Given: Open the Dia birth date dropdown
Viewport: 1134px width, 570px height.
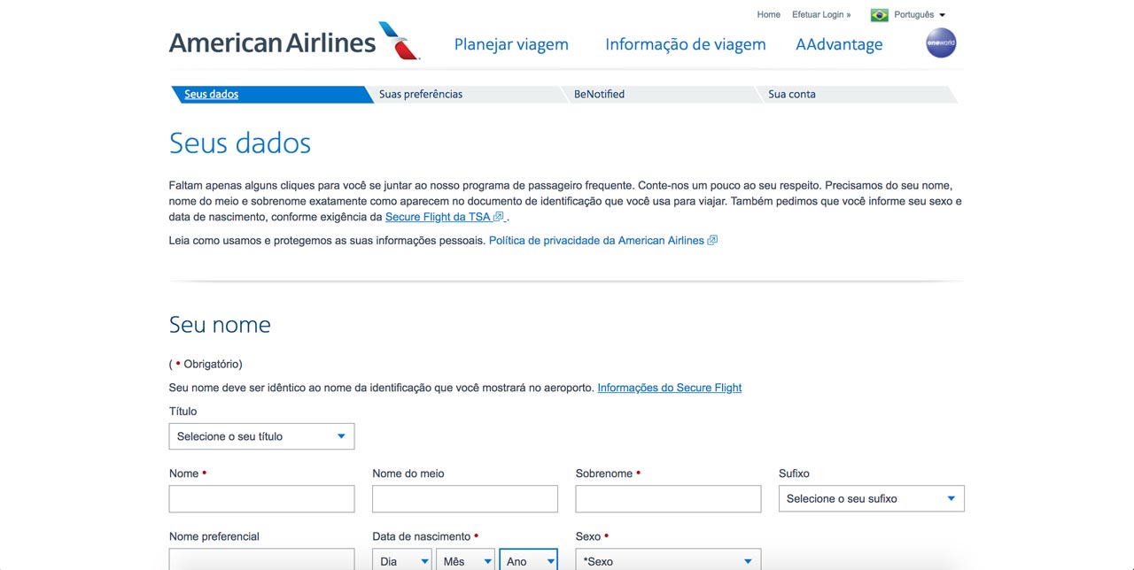Looking at the screenshot, I should pos(402,561).
